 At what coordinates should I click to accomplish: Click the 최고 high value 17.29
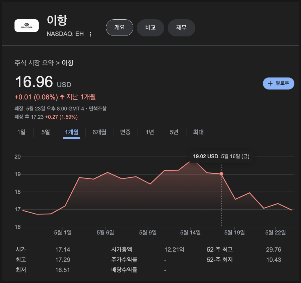pyautogui.click(x=63, y=260)
